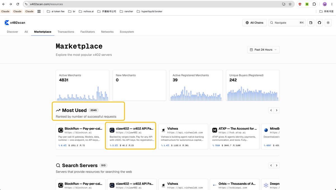Open the Past 24 Hours timeframe dropdown
Viewport: 336px width, 190px height.
point(263,50)
